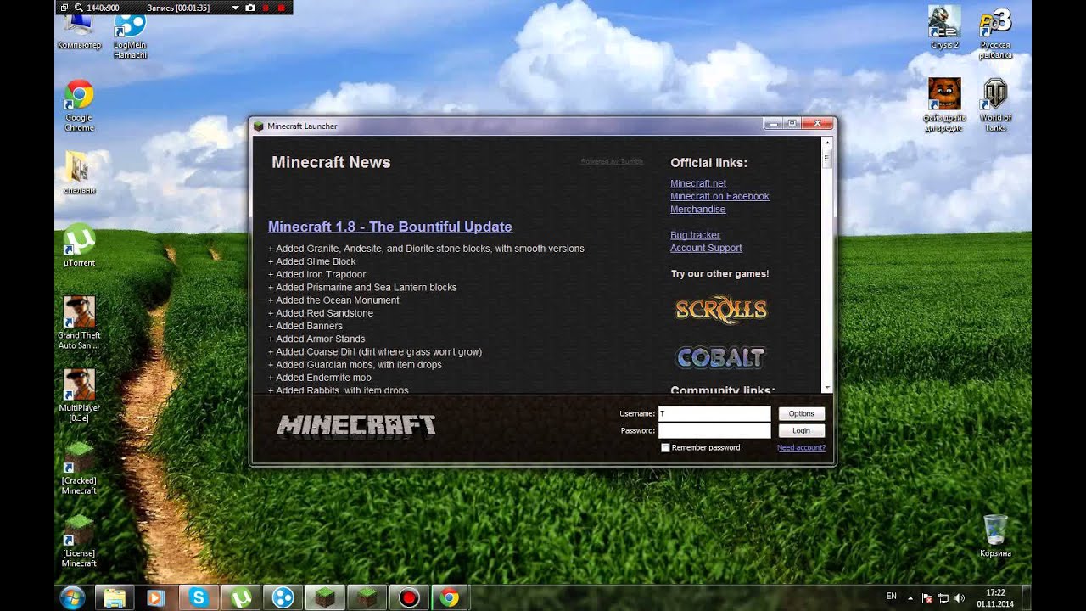Select the [Cracked] Minecraft desktop icon

pyautogui.click(x=79, y=468)
